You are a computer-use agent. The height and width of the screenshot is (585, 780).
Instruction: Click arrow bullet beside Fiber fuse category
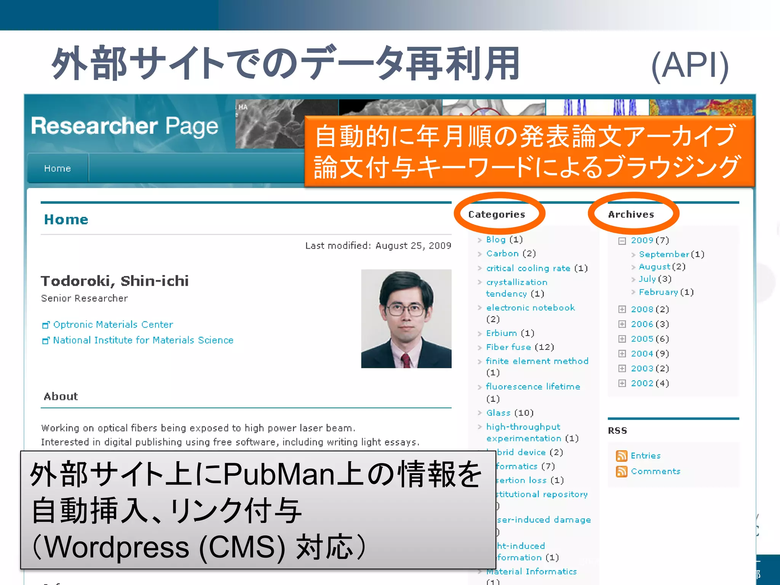(x=480, y=348)
